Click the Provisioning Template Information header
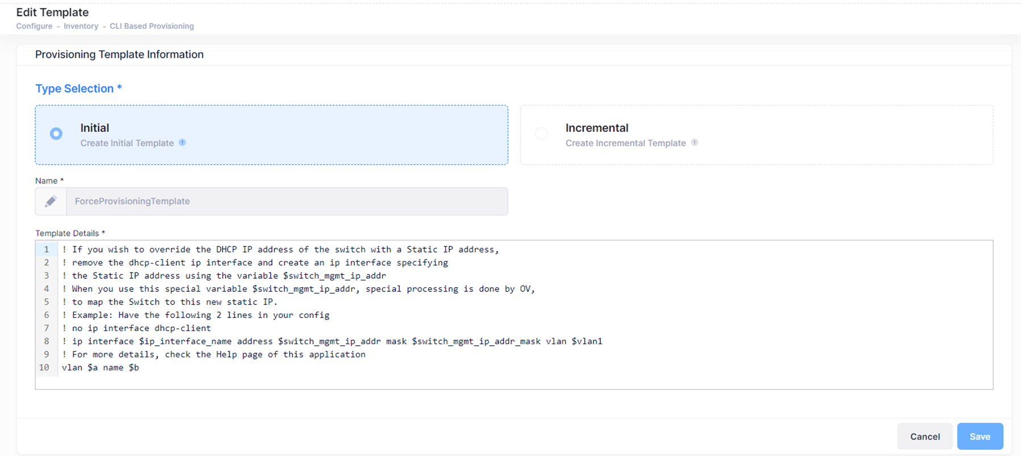The width and height of the screenshot is (1021, 456). [x=119, y=55]
